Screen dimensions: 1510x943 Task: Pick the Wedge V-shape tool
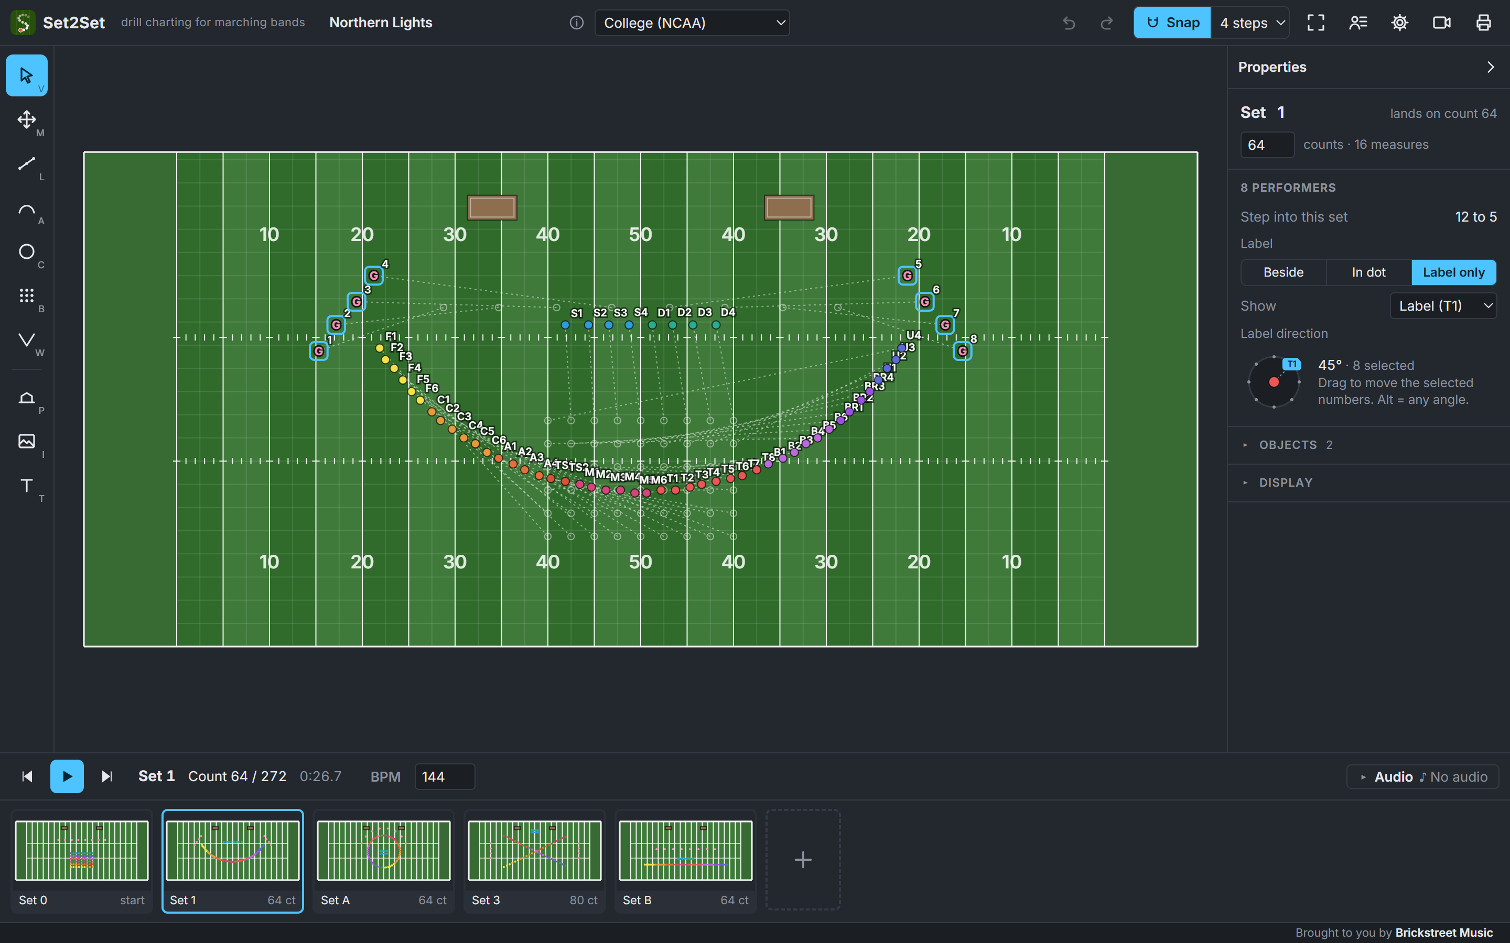(x=26, y=340)
